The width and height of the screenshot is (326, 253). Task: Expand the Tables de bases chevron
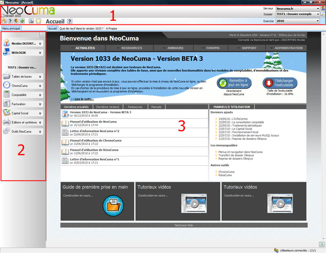pyautogui.click(x=40, y=77)
